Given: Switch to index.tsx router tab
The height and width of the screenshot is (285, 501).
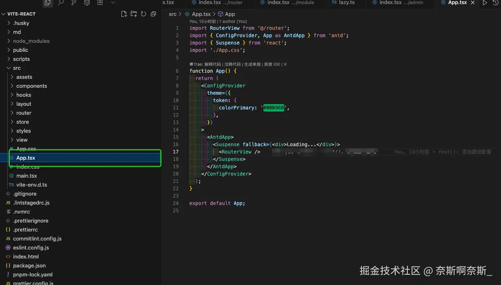Looking at the screenshot, I should pos(220,3).
